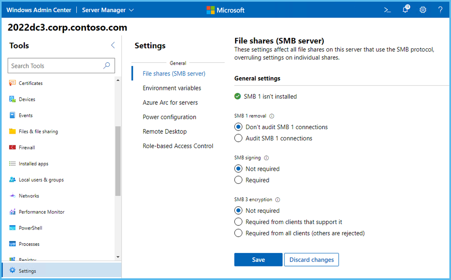451x280 pixels.
Task: Click the Networks tool icon
Action: click(x=12, y=196)
